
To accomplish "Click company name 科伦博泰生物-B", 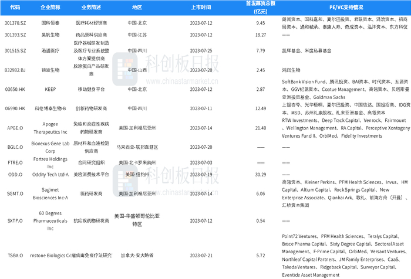I will [x=50, y=108].
